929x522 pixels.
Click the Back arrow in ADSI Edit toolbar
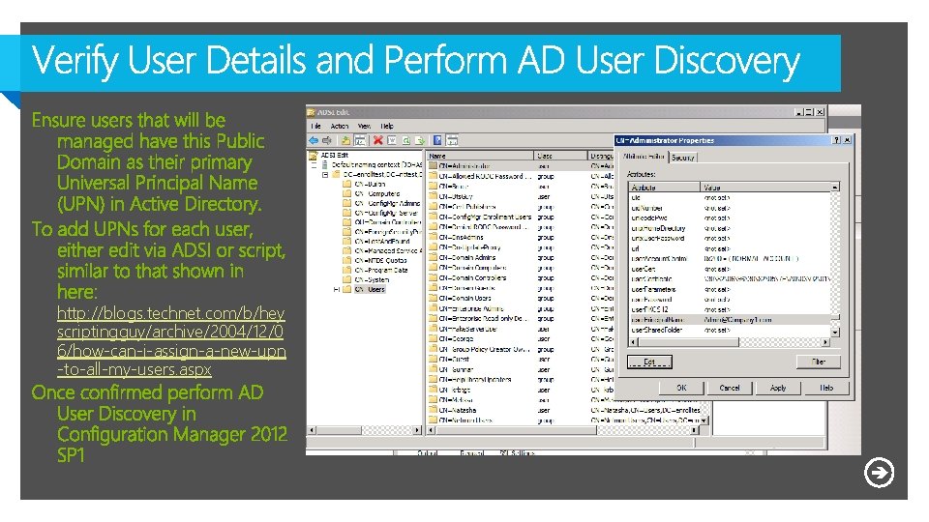coord(314,140)
